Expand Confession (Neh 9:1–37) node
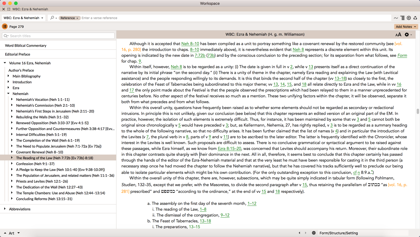The image size is (420, 237). (x=12, y=164)
